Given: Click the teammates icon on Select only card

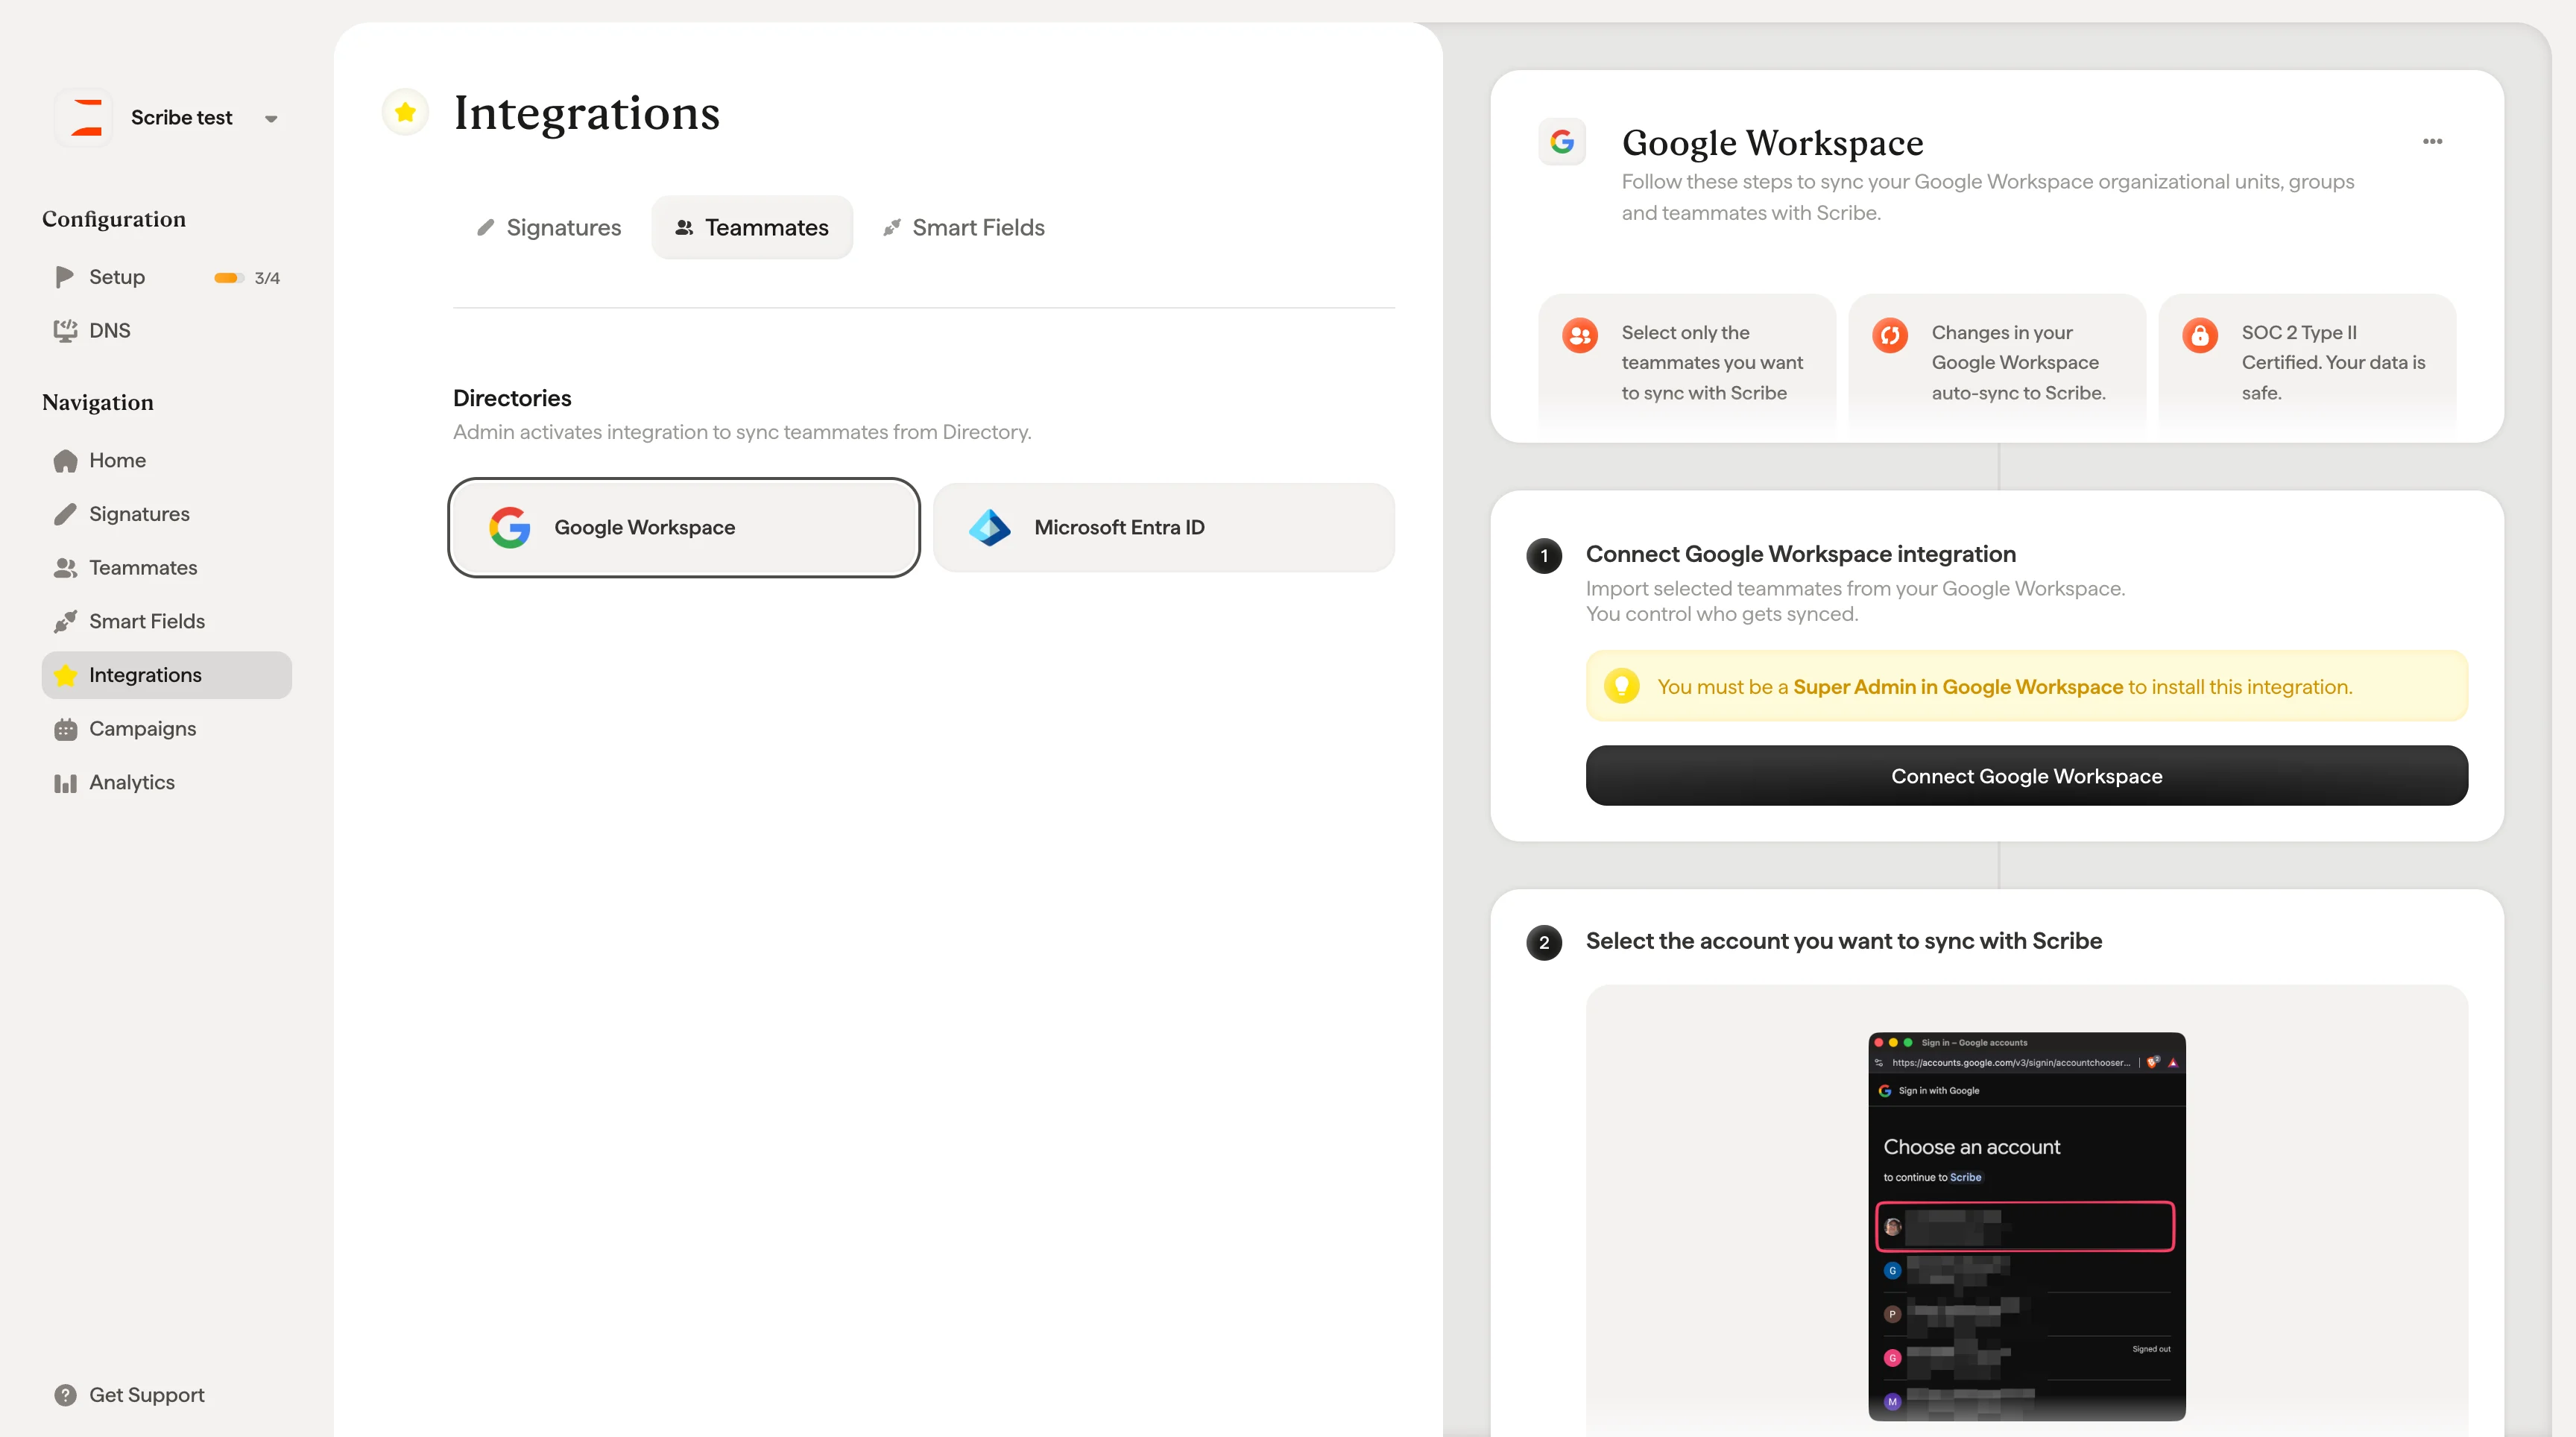Looking at the screenshot, I should [x=1580, y=335].
